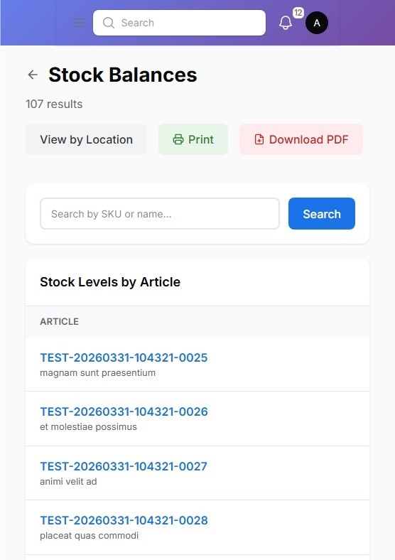395x560 pixels.
Task: Click the PDF file icon
Action: [x=259, y=139]
